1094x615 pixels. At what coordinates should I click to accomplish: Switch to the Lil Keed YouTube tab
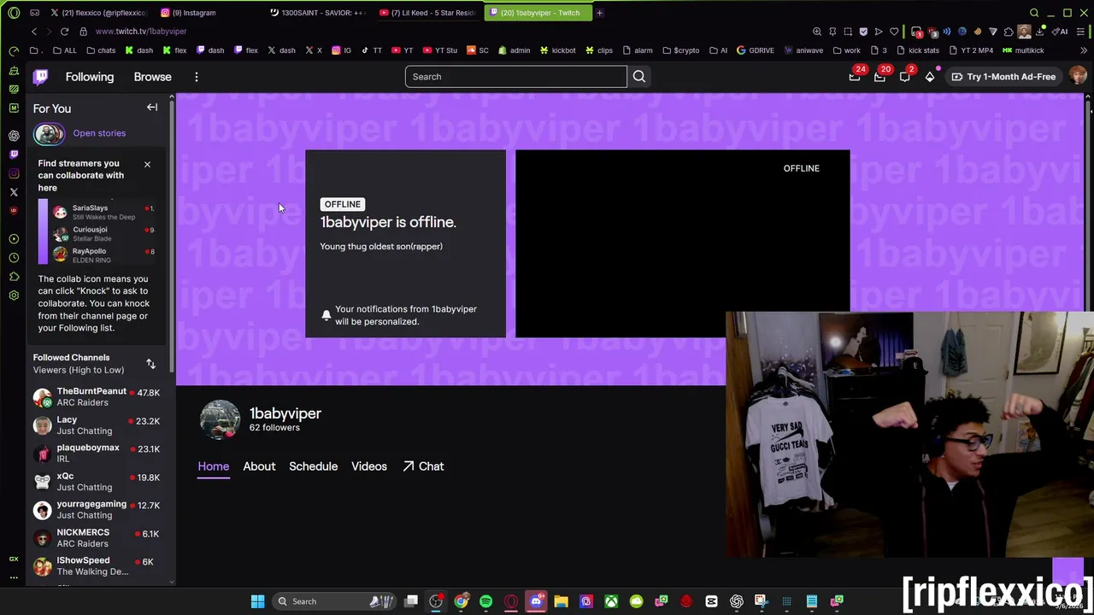427,13
